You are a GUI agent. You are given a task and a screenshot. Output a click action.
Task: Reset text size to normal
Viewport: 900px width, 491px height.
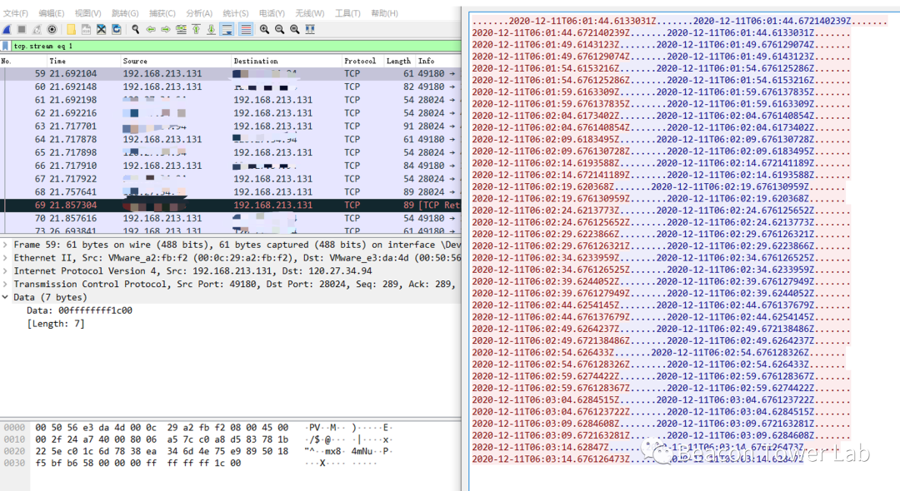tap(294, 29)
